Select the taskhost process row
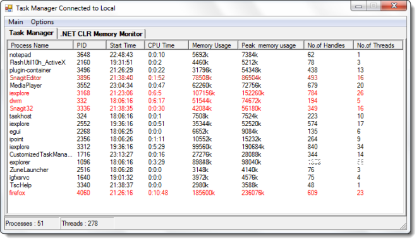 click(205, 116)
